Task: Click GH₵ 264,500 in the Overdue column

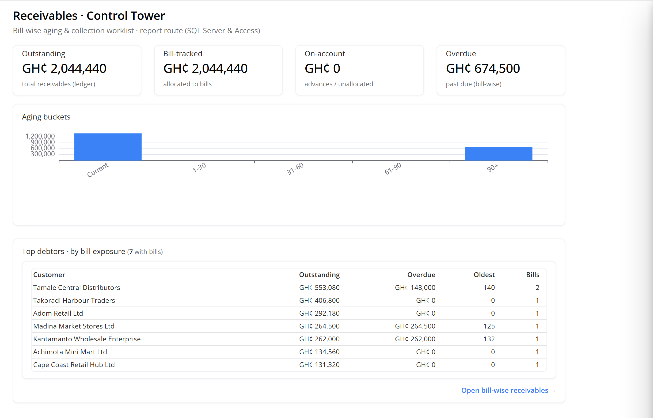Action: click(x=415, y=326)
